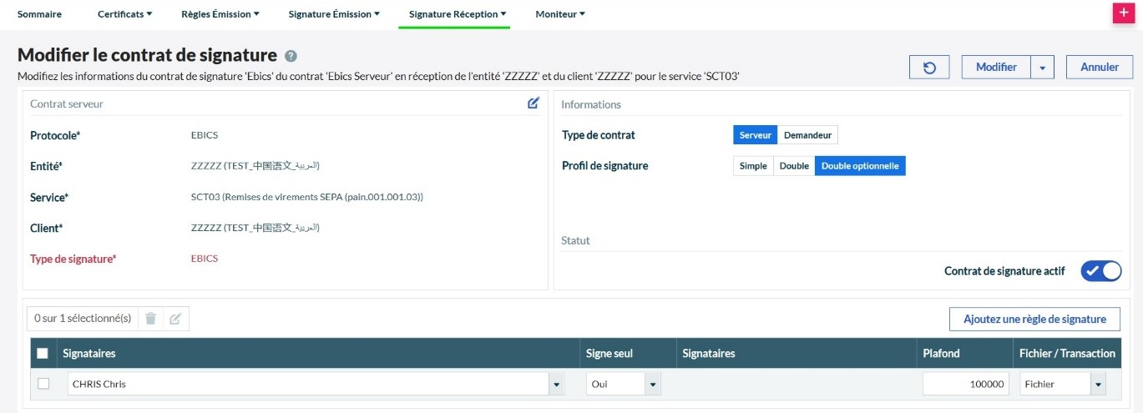Check the select-all checkbox in table header
The image size is (1143, 413).
43,354
